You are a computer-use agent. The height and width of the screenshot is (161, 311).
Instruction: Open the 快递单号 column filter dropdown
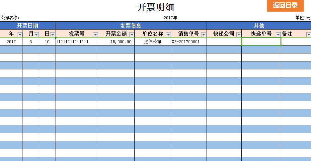click(x=278, y=35)
